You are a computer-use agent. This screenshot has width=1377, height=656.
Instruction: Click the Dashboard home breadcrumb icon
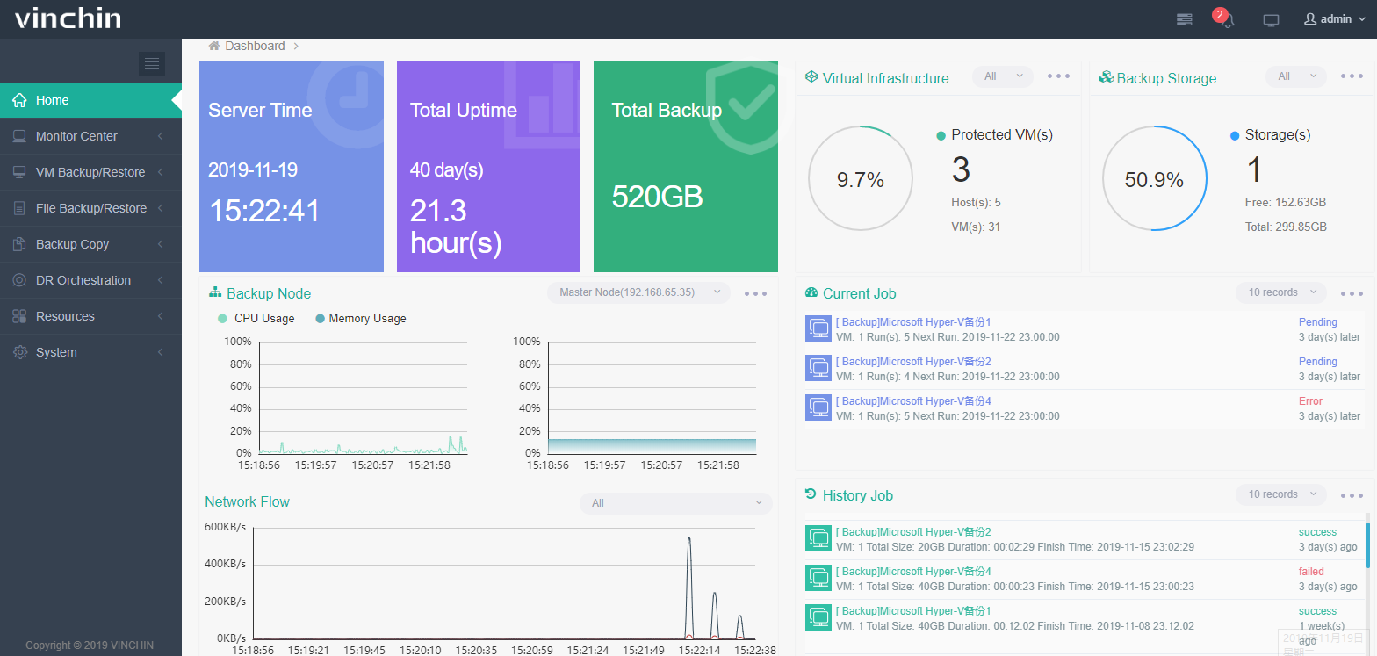click(213, 46)
